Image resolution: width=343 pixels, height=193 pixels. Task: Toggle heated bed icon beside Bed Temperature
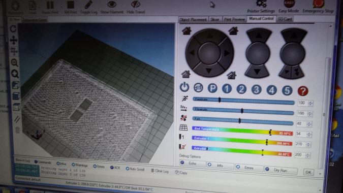(x=183, y=127)
